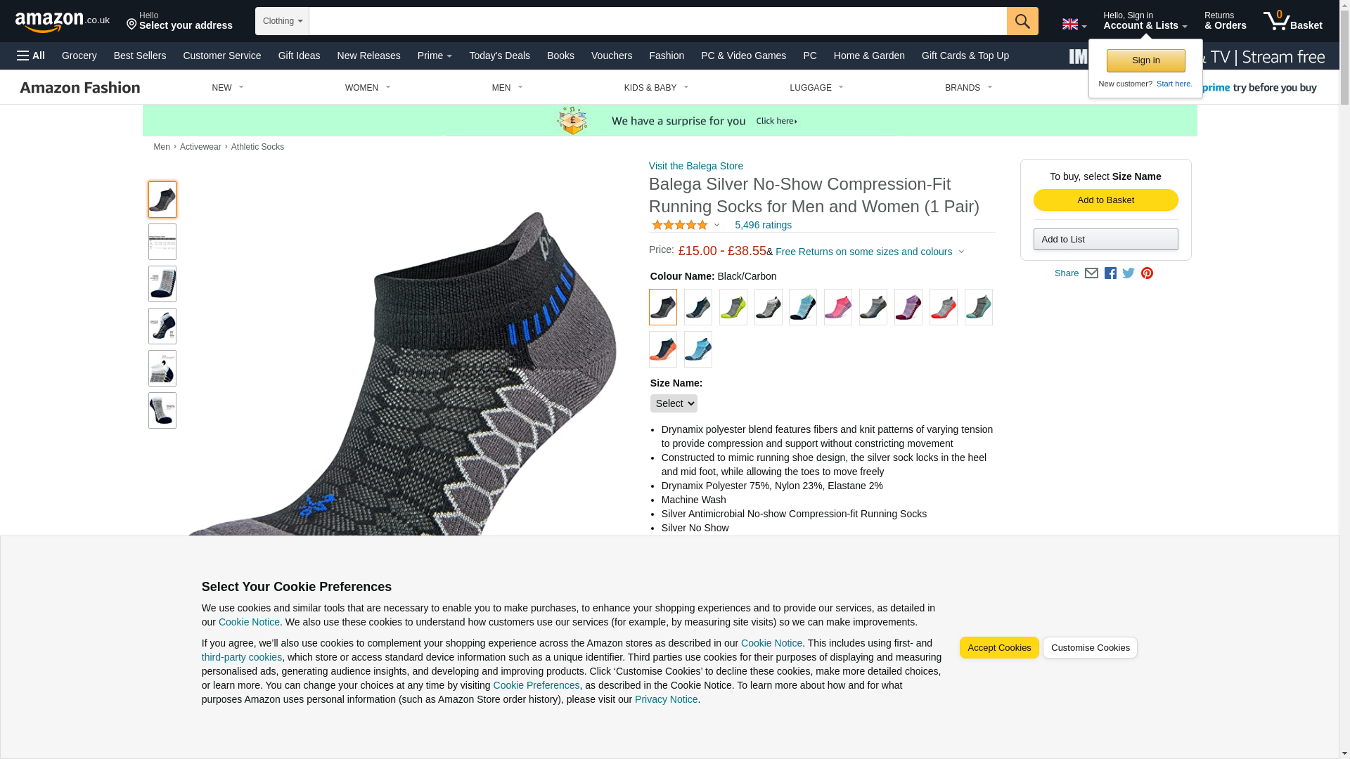
Task: Expand the Clothing search category dropdown
Action: coord(282,21)
